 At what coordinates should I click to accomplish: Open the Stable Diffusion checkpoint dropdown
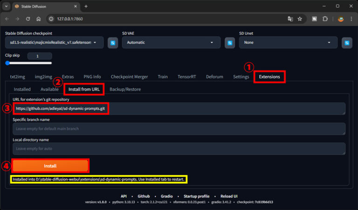coord(54,42)
